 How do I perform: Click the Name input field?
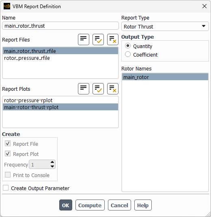(60, 26)
